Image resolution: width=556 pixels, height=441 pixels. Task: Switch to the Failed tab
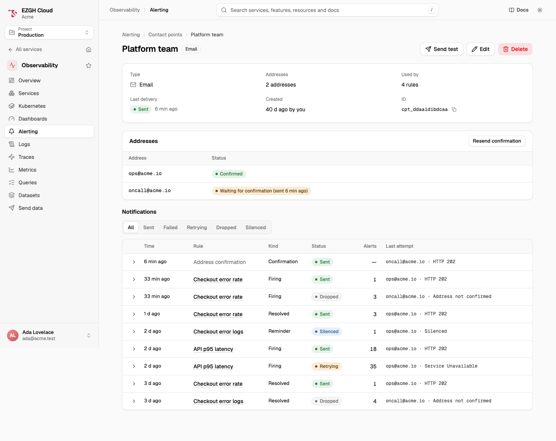coord(170,227)
